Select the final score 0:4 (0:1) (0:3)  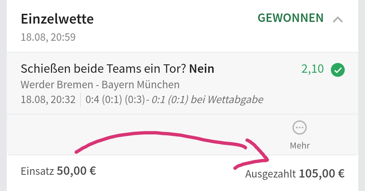point(115,100)
